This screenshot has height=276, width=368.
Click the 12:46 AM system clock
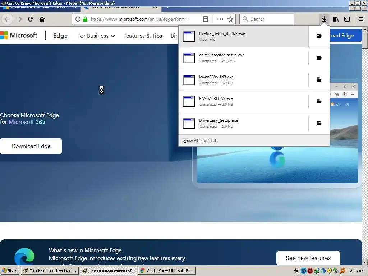tap(356, 271)
